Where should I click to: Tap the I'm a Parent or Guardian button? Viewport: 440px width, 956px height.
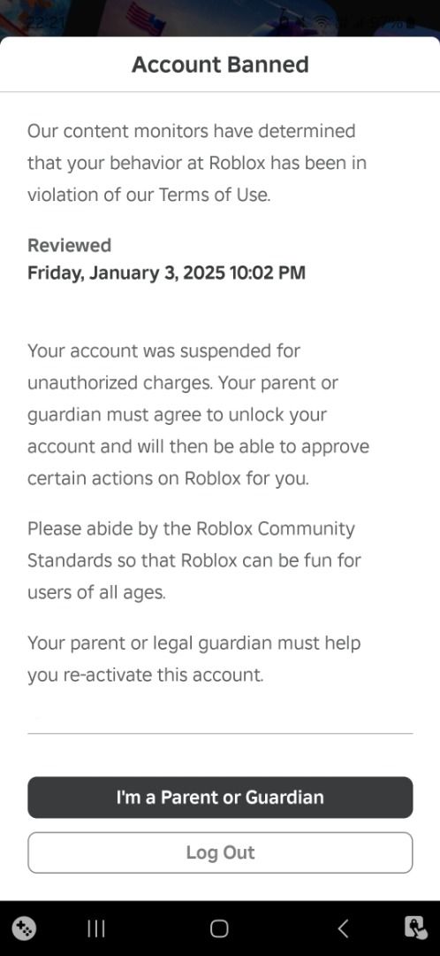click(220, 797)
